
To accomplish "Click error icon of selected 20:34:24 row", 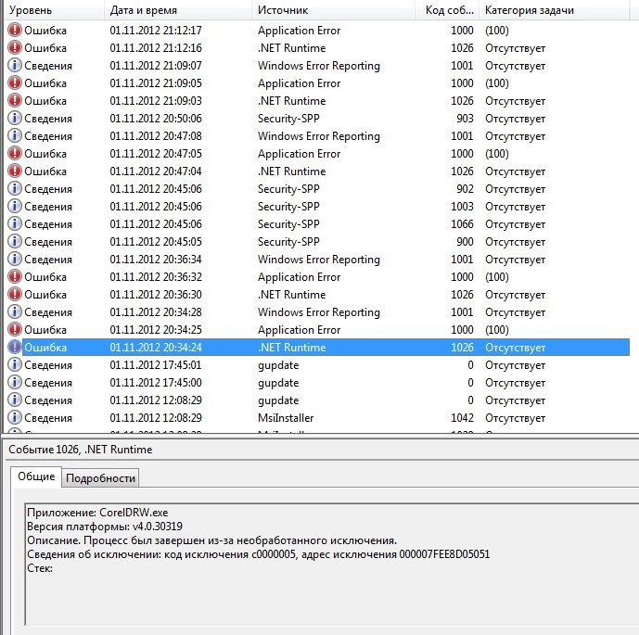I will pos(15,347).
